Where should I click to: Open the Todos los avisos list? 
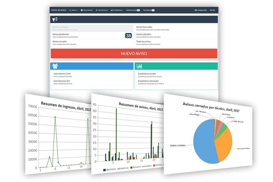143,41
